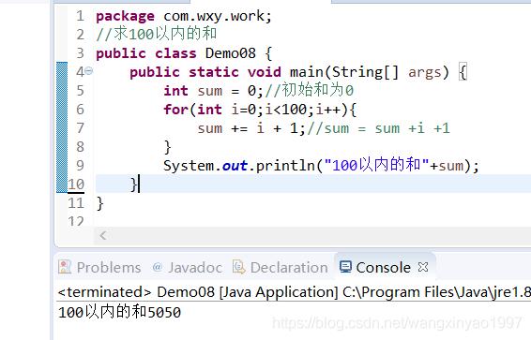531x340 pixels.
Task: Click the Javadoc @ icon
Action: [x=157, y=267]
